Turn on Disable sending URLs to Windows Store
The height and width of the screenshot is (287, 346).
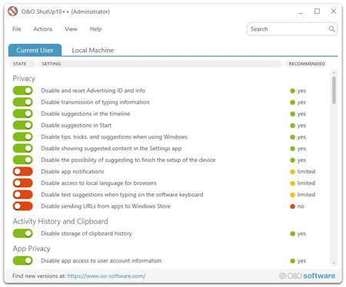(23, 206)
